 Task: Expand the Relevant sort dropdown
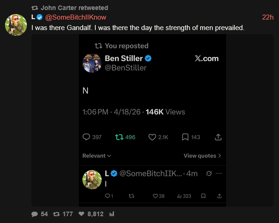tap(97, 156)
